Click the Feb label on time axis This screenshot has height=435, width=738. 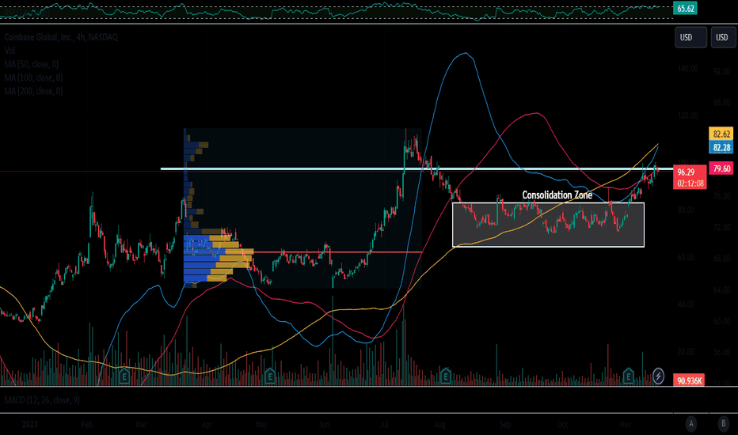(x=87, y=424)
